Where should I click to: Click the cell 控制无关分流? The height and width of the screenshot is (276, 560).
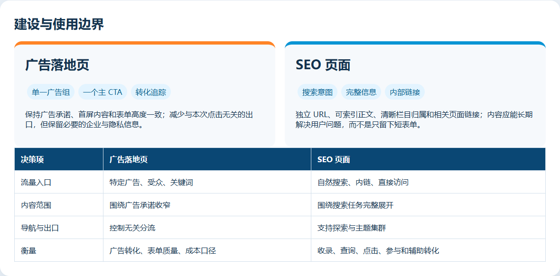coord(207,228)
